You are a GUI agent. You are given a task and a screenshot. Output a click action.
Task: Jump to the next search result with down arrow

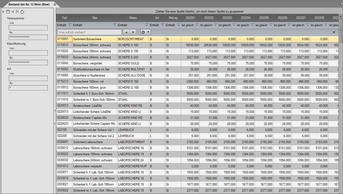133,32
